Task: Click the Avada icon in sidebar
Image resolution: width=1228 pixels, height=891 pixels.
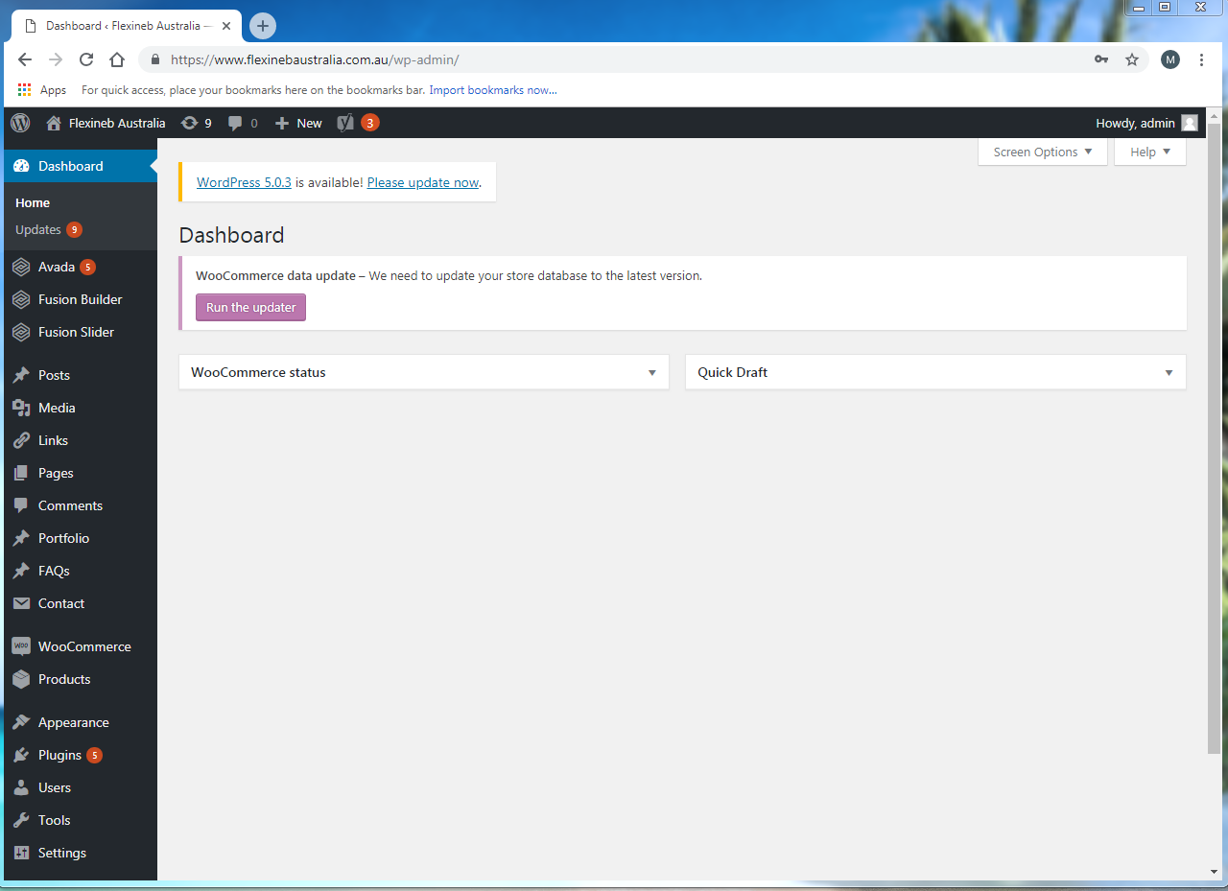Action: 21,267
